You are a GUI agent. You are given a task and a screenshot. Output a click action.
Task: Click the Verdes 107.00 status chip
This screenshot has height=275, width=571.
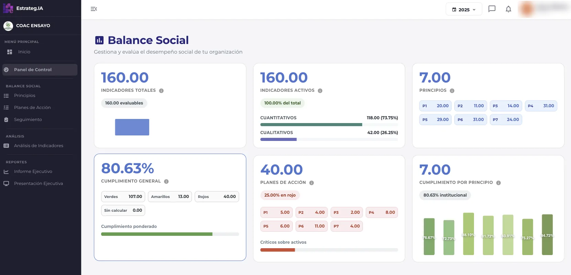pos(123,197)
